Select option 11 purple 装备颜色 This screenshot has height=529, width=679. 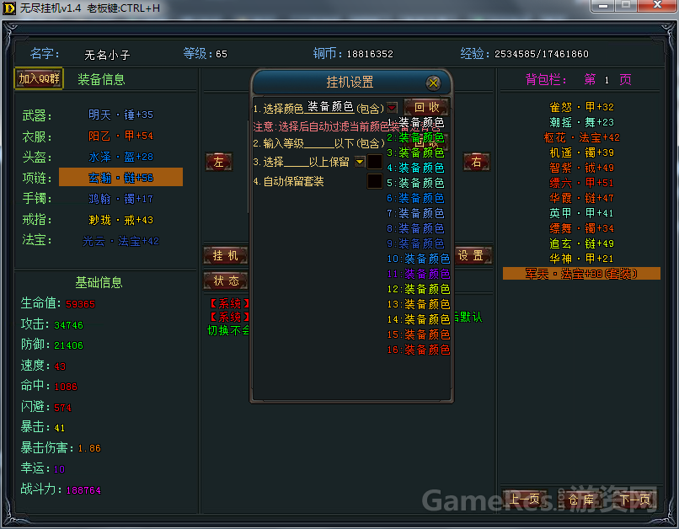pos(419,274)
